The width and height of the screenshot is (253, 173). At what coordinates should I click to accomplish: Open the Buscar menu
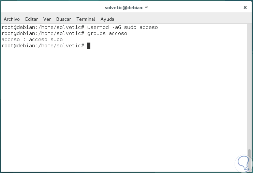[x=63, y=19]
